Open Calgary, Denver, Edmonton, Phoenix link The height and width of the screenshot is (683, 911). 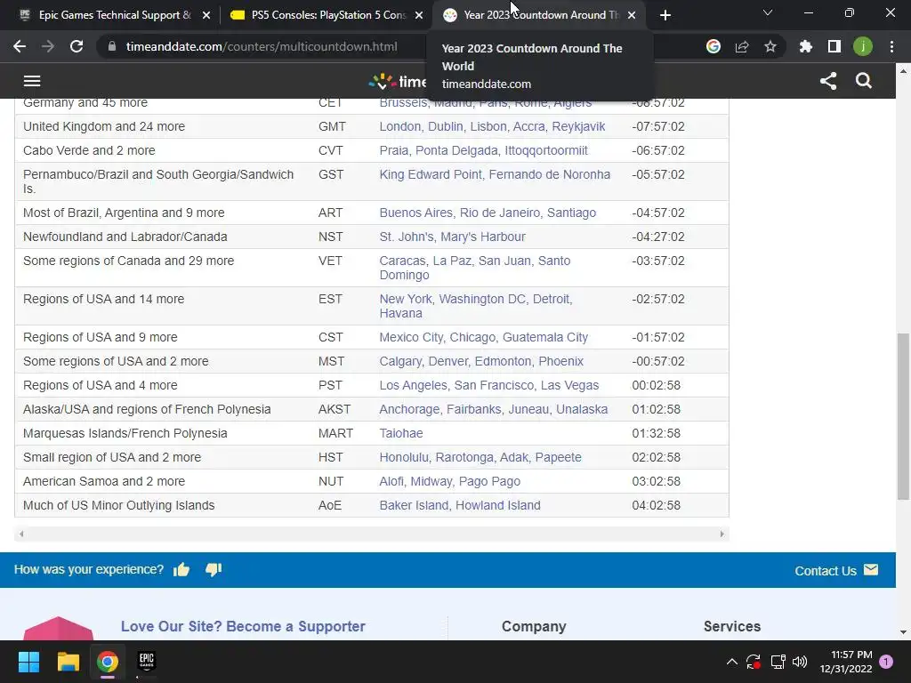click(x=481, y=361)
